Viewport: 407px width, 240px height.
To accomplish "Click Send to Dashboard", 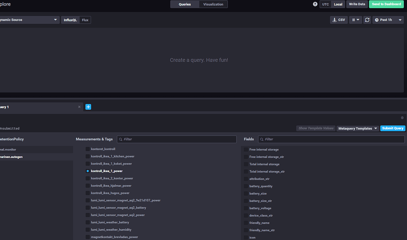I will tap(386, 4).
